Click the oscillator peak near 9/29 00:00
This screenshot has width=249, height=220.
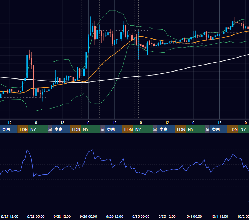coord(93,150)
